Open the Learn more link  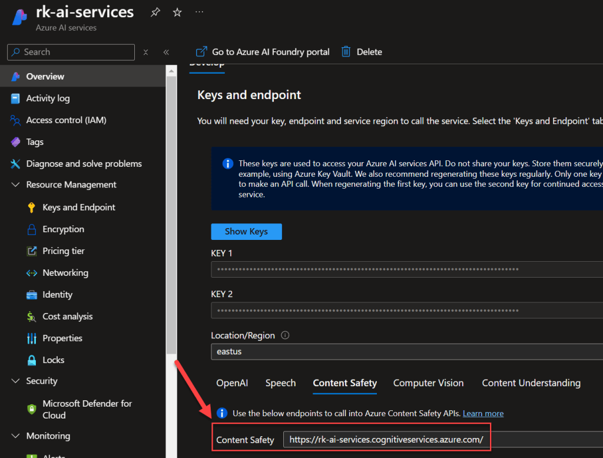pos(483,413)
